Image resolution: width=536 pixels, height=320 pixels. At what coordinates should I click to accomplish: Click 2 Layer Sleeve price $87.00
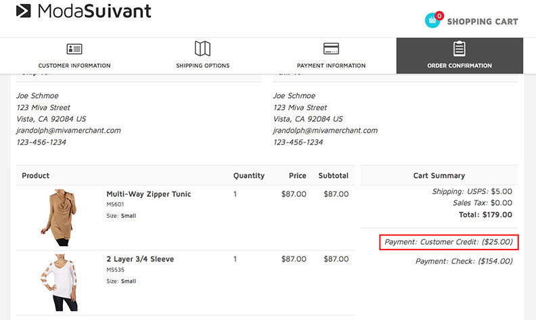click(294, 259)
